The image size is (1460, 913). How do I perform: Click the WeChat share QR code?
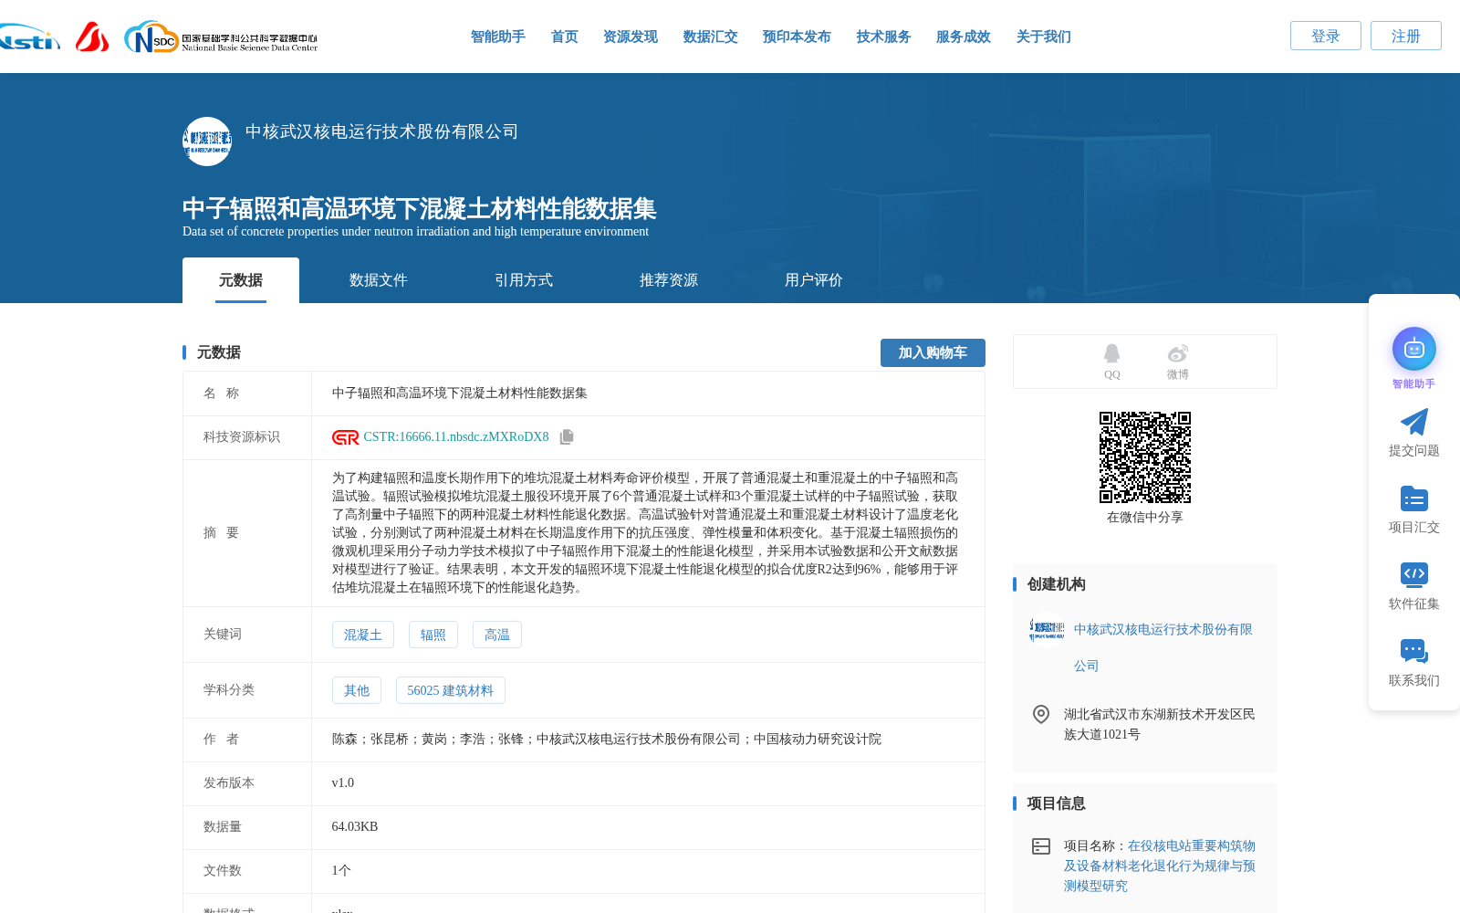point(1145,457)
